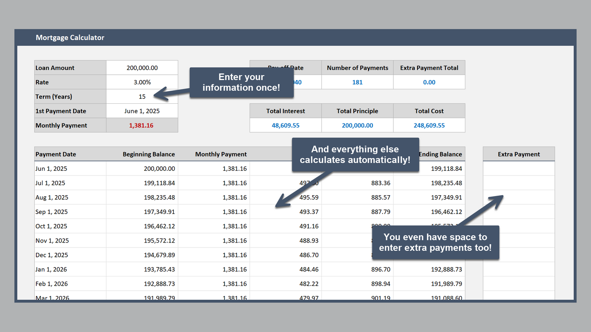Select the Extra Payment Total value 0.00
Viewport: 591px width, 332px height.
click(429, 82)
